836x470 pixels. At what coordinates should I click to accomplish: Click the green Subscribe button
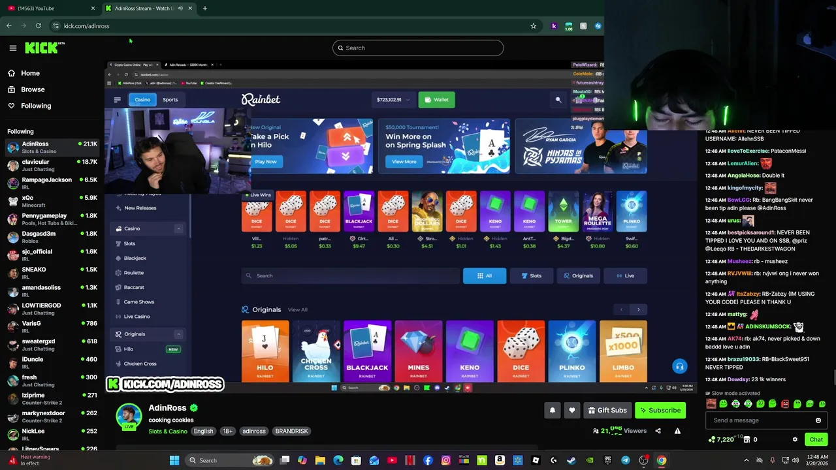660,410
